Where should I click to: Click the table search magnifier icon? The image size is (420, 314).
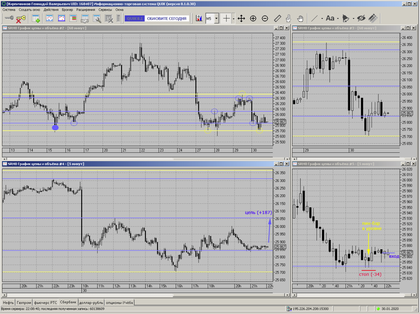tap(97, 18)
